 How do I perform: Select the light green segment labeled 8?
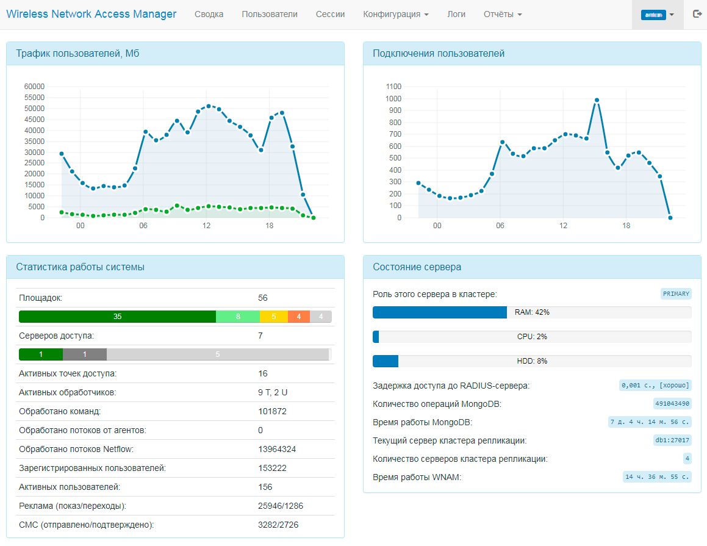pyautogui.click(x=238, y=317)
